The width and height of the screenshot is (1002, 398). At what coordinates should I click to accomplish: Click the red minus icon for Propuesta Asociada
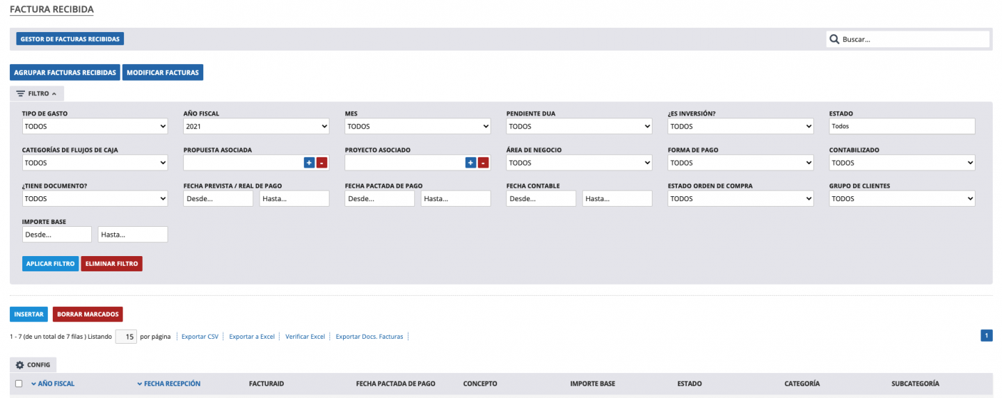click(321, 163)
